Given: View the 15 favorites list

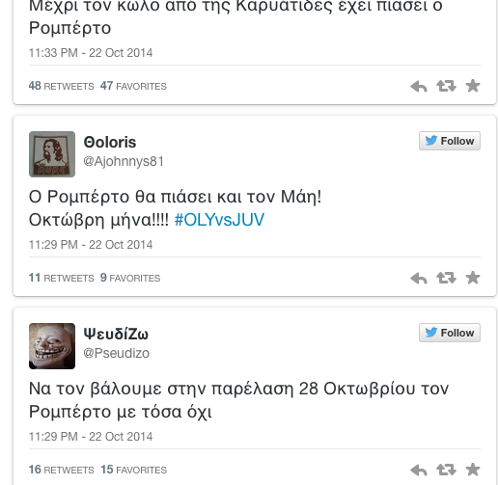Looking at the screenshot, I should point(134,470).
